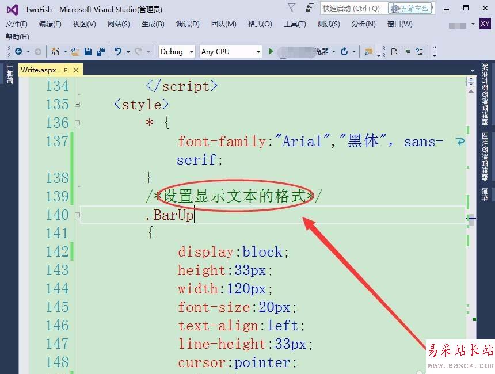Collapse the style block on line 135
The height and width of the screenshot is (374, 495).
coord(78,105)
